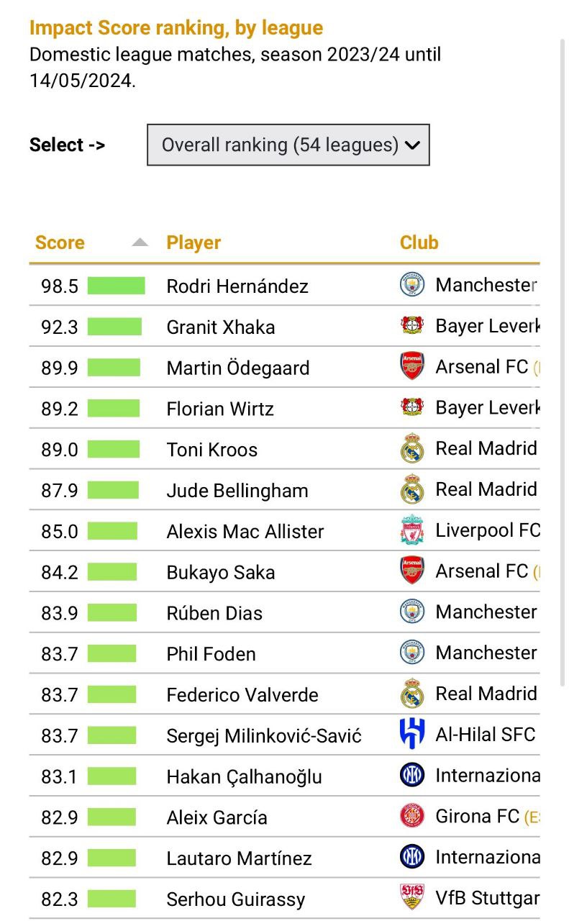
Task: Click the green score bar for 98.5
Action: pyautogui.click(x=116, y=286)
